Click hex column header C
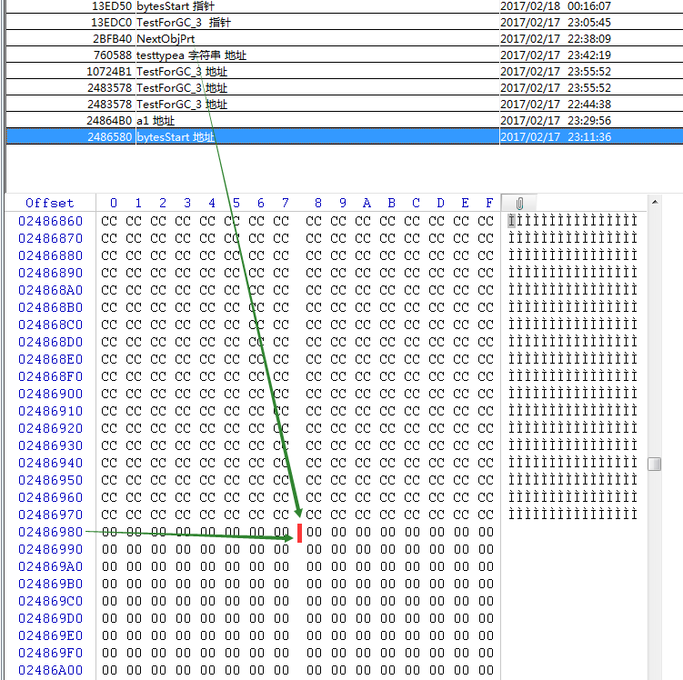The width and height of the screenshot is (683, 680). (416, 204)
